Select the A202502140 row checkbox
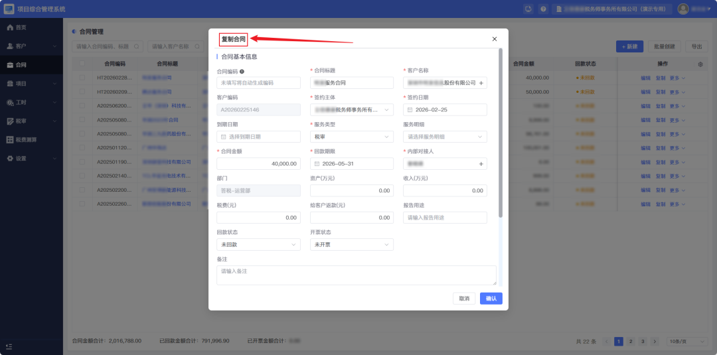717x355 pixels. 82,175
